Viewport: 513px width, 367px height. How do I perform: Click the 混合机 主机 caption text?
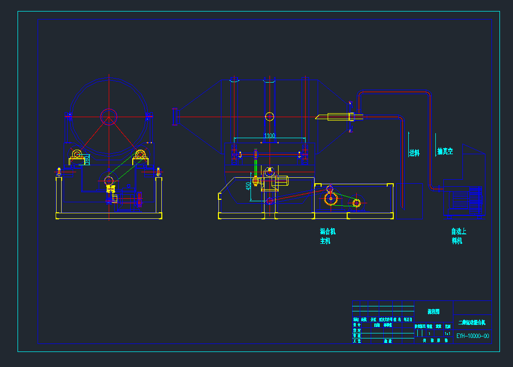[328, 236]
